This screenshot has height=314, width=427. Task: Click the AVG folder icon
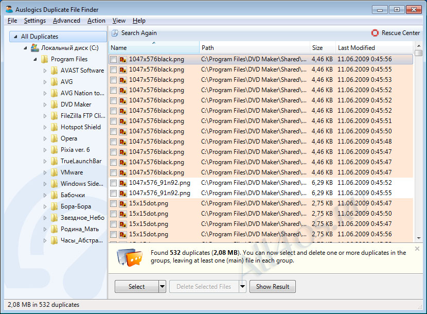[x=54, y=82]
